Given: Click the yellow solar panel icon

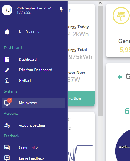Looking at the screenshot, I should pyautogui.click(x=121, y=16).
